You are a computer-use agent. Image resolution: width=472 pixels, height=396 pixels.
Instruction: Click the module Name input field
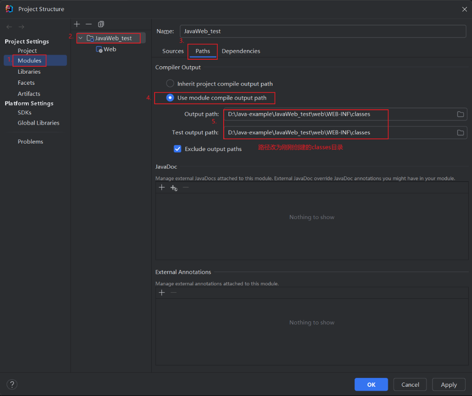click(323, 31)
